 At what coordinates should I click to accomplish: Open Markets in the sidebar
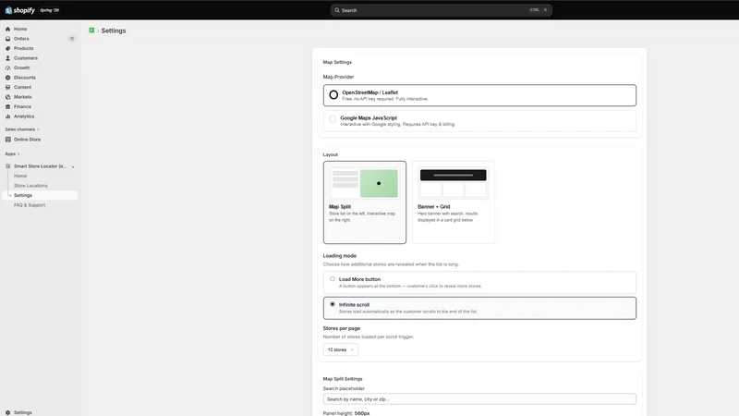(x=22, y=97)
